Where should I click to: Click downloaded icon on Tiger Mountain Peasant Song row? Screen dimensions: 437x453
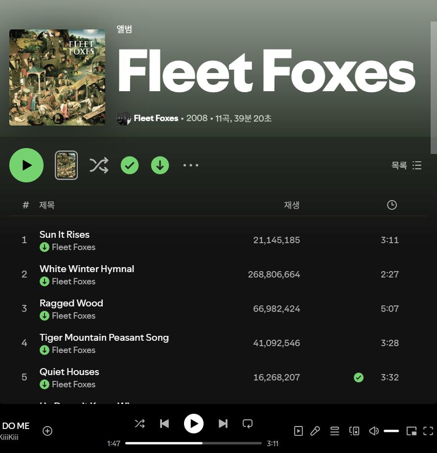coord(45,350)
